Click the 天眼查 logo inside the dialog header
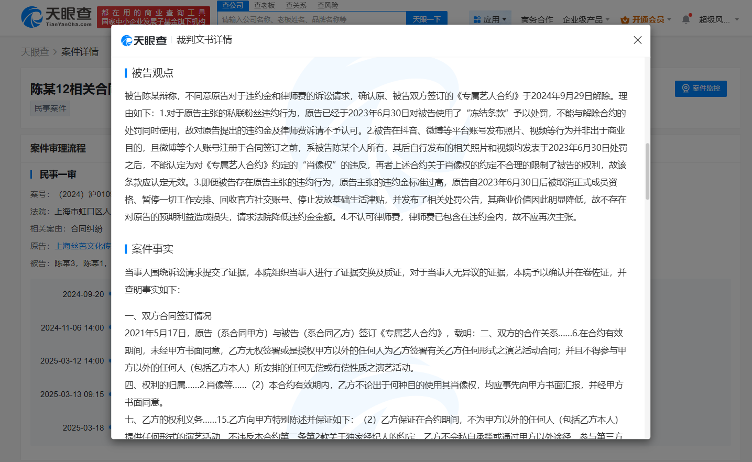This screenshot has width=752, height=462. coord(143,41)
